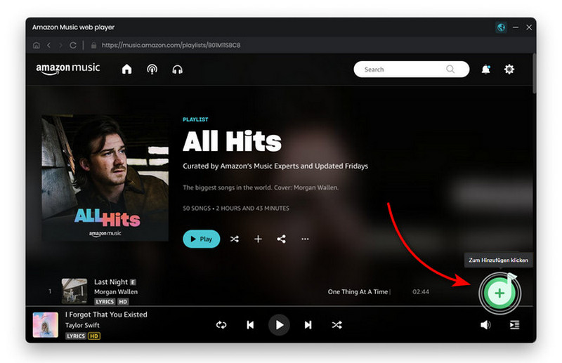Close the Amazon Music web player
This screenshot has height=363, width=562.
(x=529, y=27)
